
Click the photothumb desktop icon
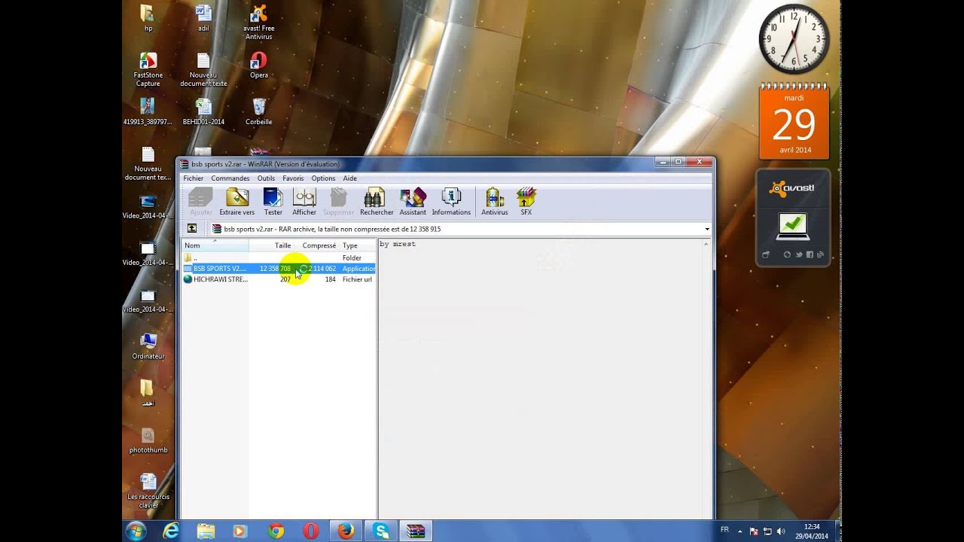pyautogui.click(x=148, y=440)
